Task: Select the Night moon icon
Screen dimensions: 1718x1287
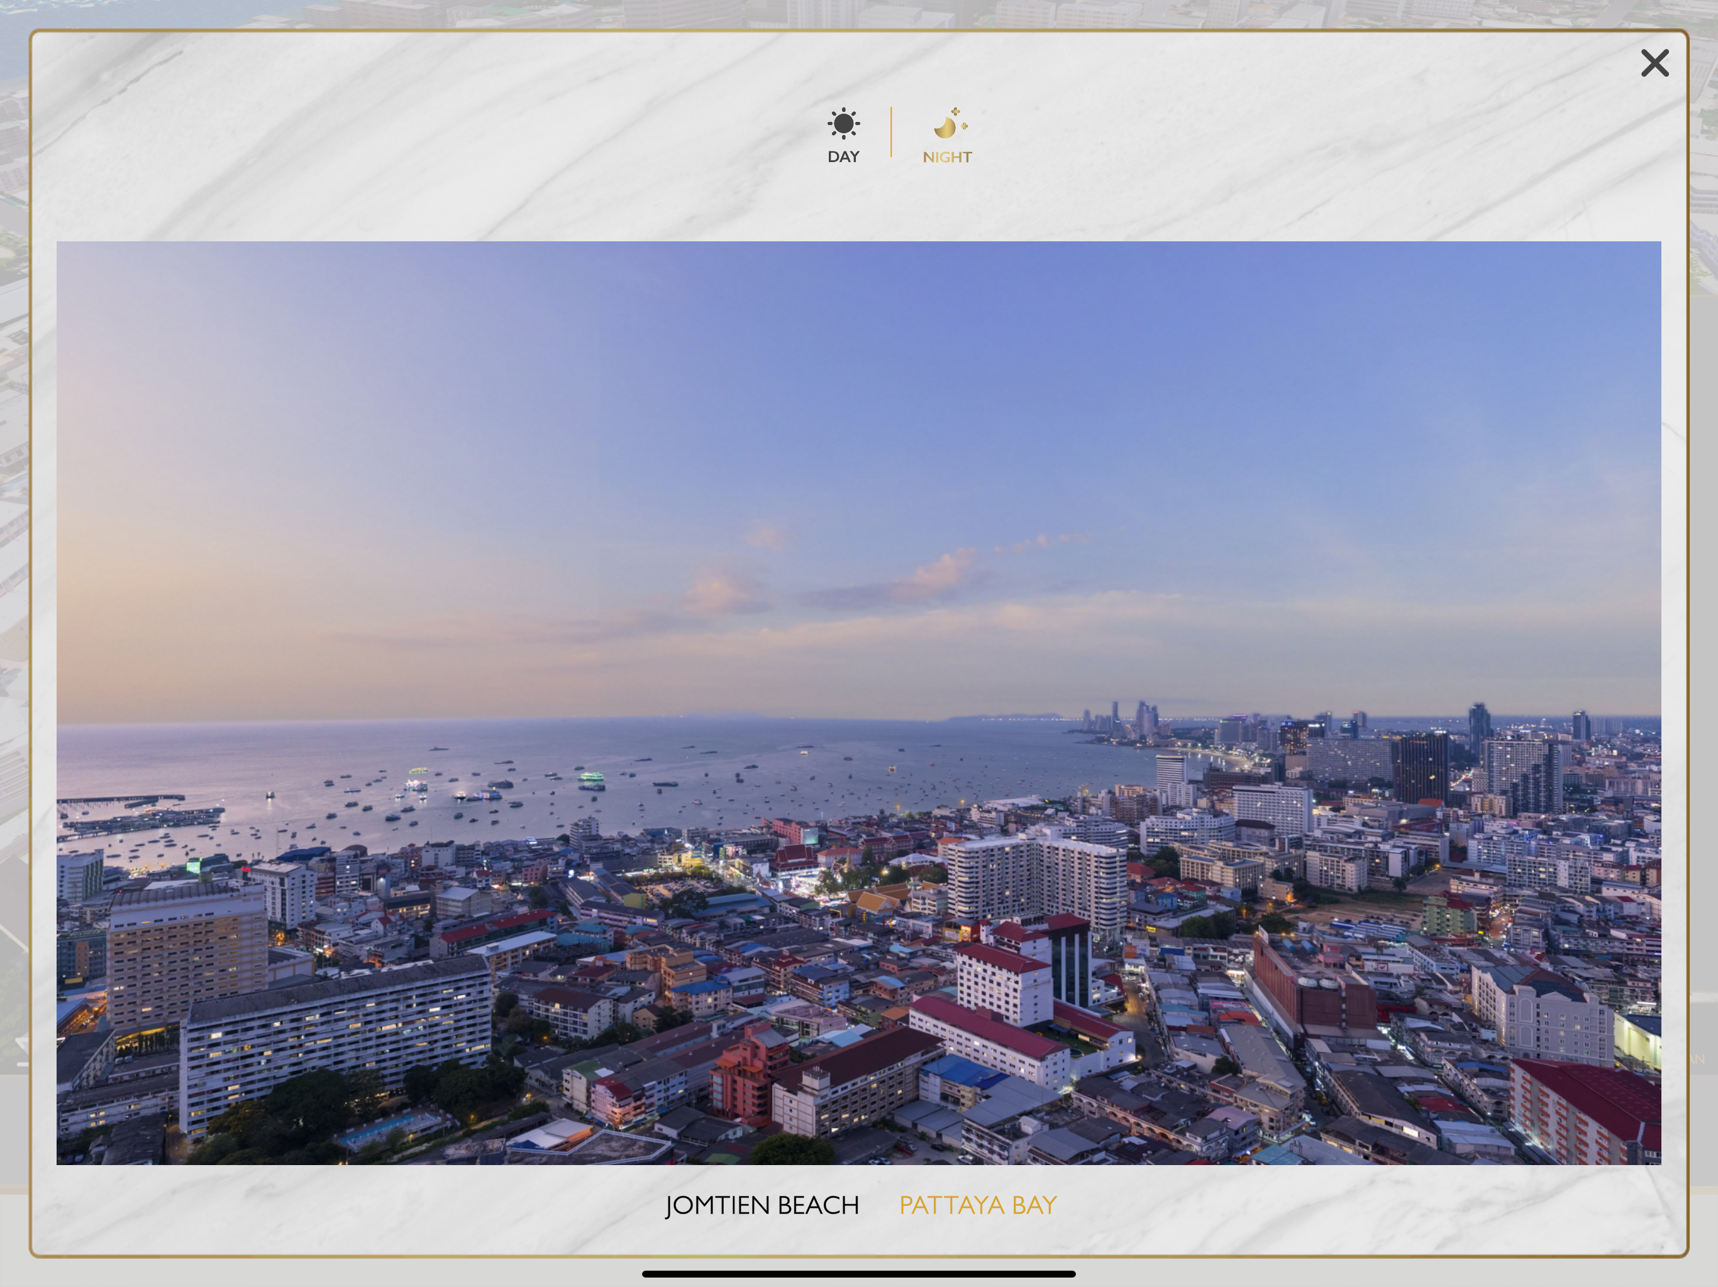Action: pos(950,123)
